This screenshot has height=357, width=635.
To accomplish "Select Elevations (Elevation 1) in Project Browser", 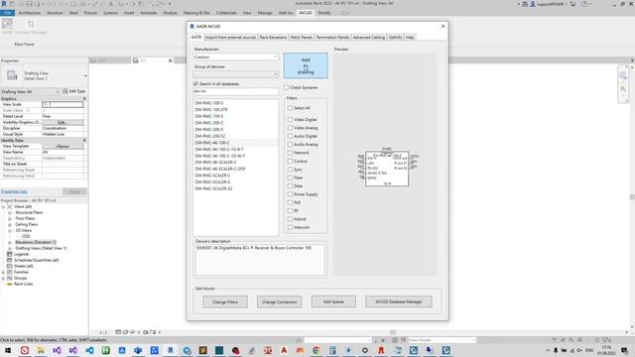I will 36,242.
